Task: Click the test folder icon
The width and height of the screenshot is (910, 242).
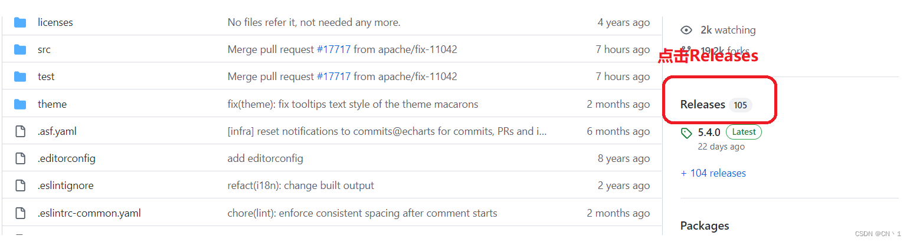Action: tap(20, 77)
